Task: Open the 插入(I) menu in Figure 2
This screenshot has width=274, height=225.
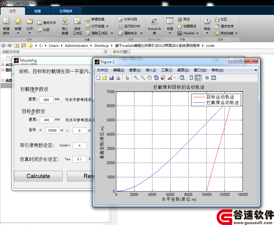Action: (x=151, y=70)
